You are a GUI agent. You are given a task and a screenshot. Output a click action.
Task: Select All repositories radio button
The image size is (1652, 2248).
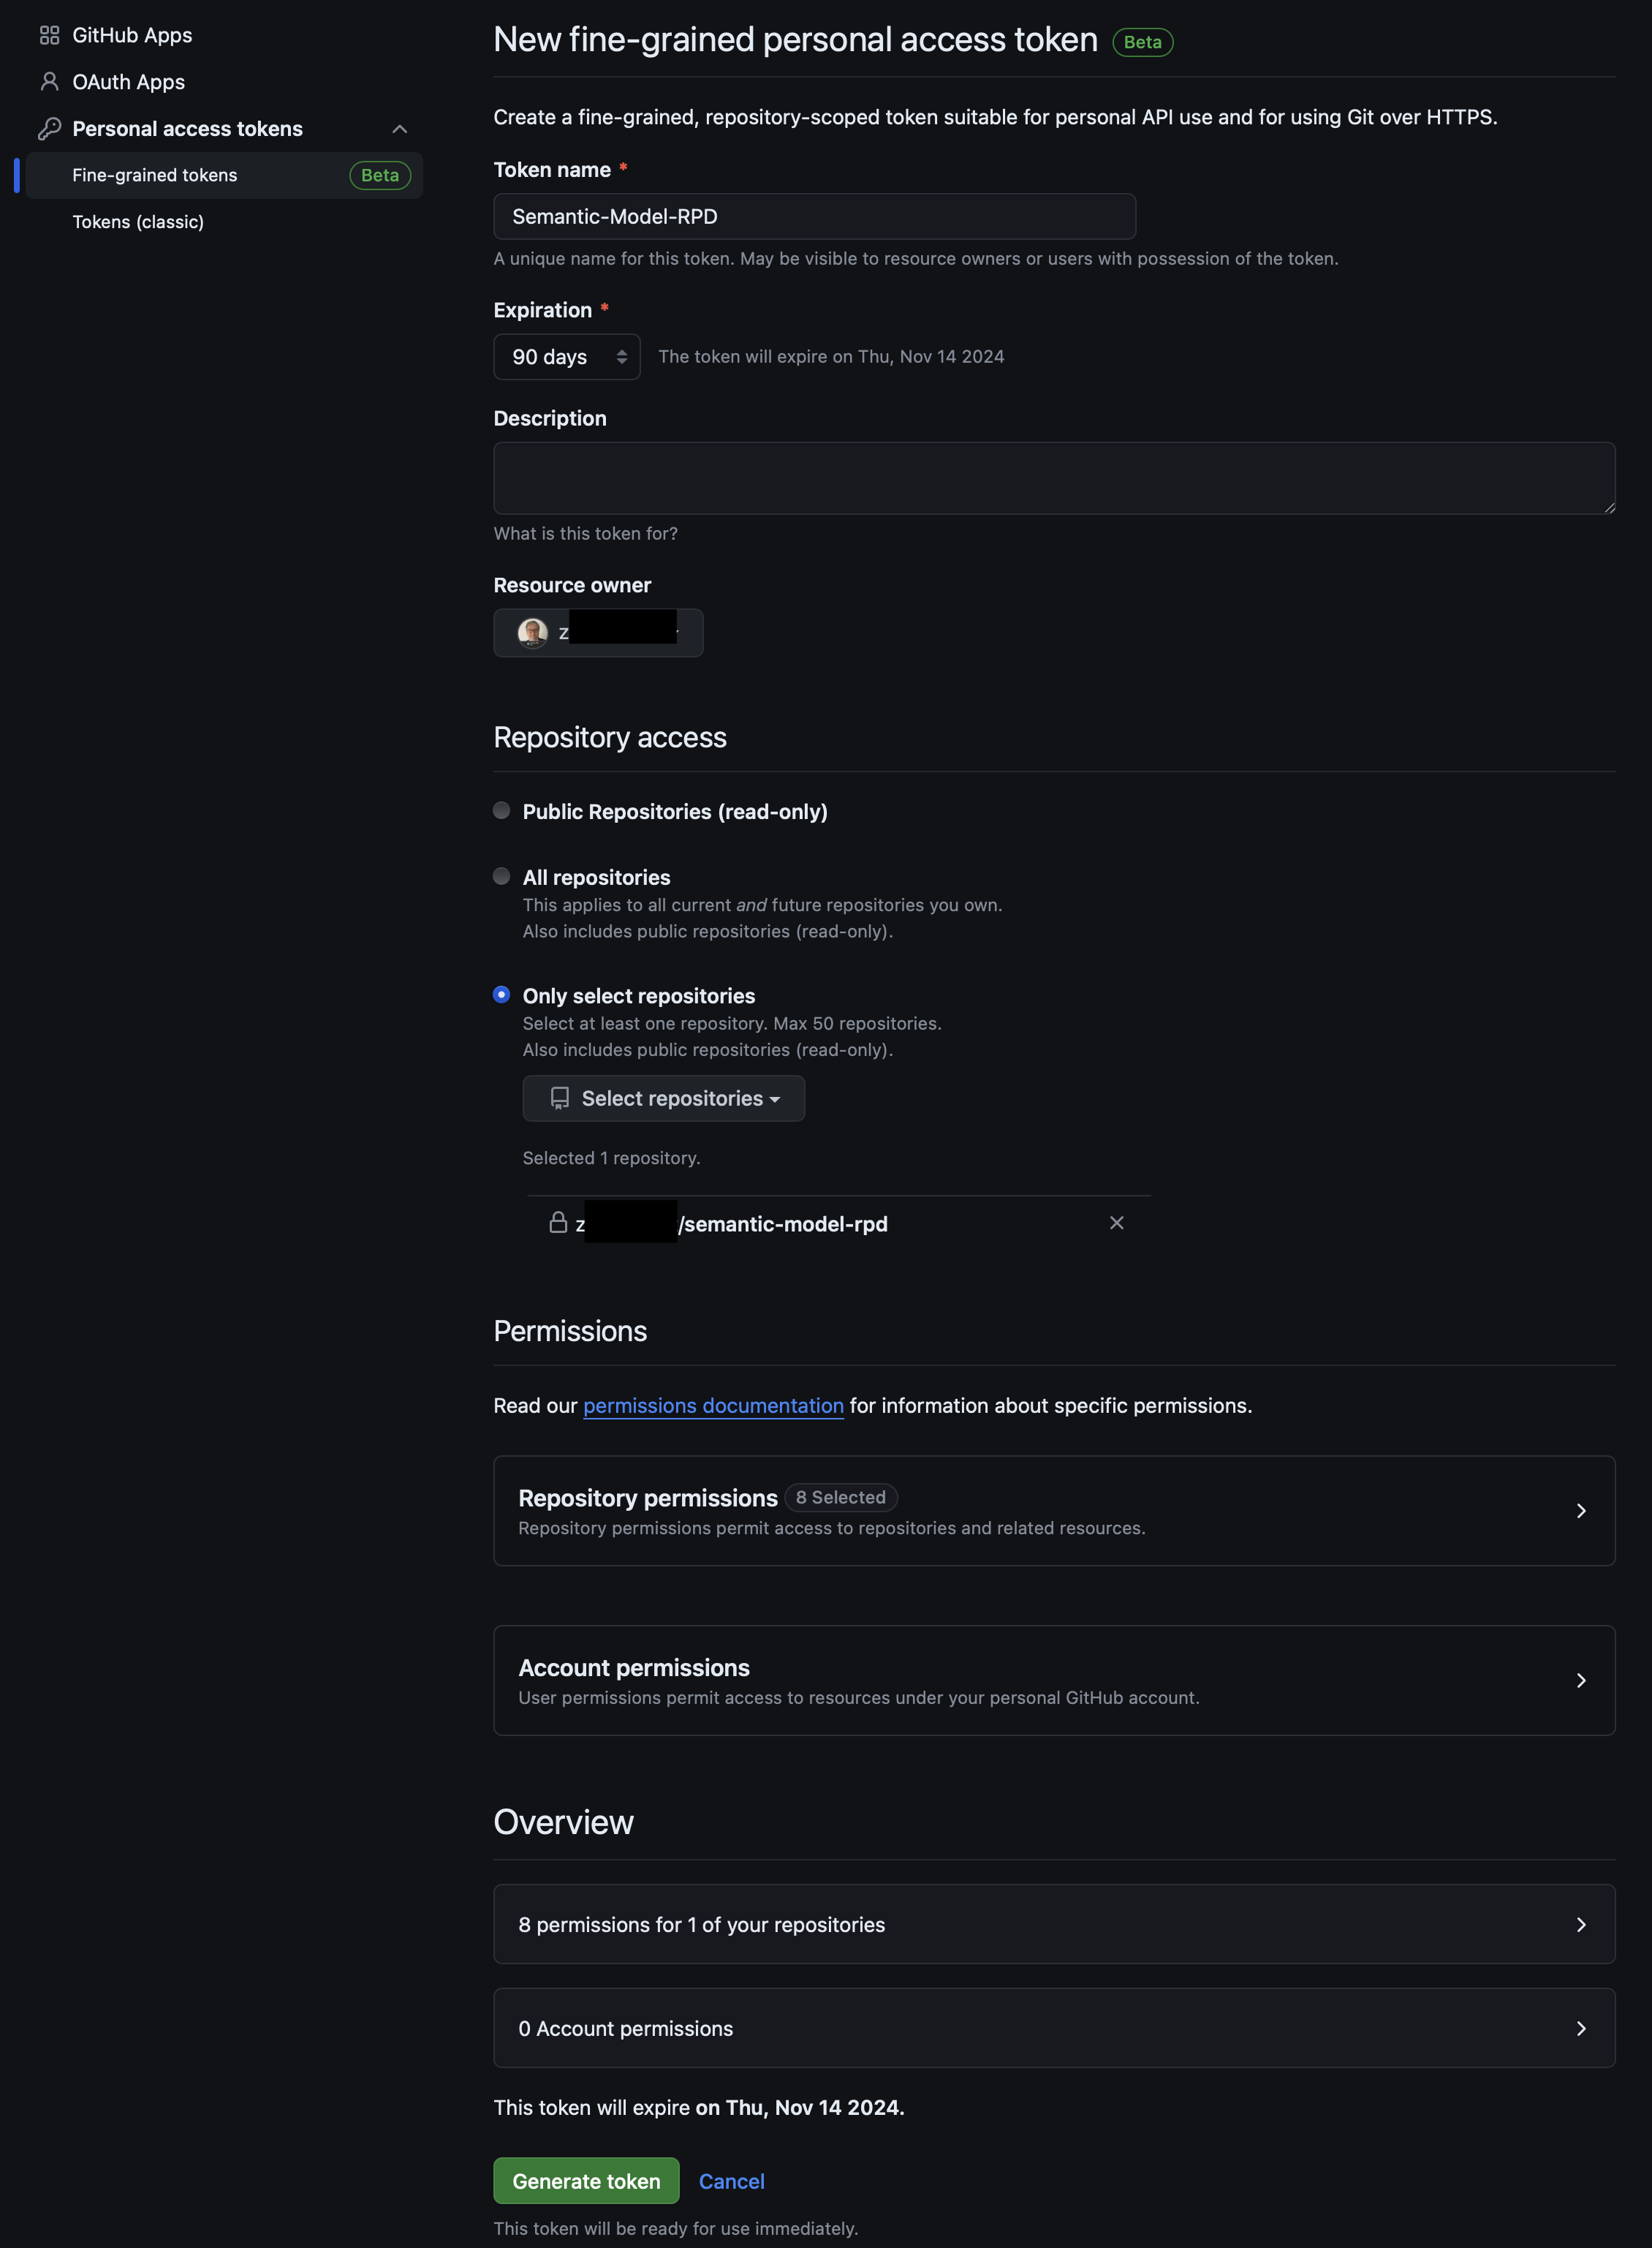tap(502, 876)
